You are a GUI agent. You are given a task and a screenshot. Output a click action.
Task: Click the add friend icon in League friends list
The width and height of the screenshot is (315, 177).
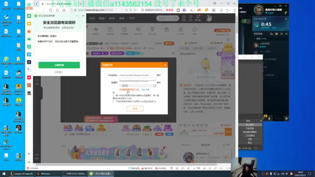click(272, 34)
